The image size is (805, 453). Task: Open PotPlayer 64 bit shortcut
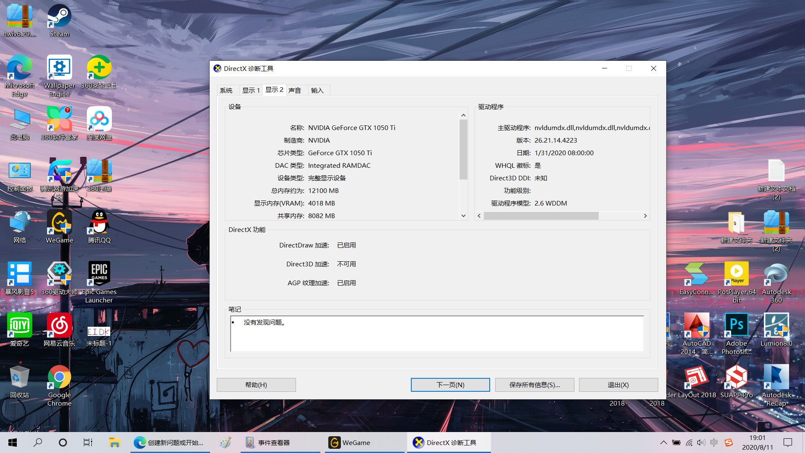click(x=737, y=283)
